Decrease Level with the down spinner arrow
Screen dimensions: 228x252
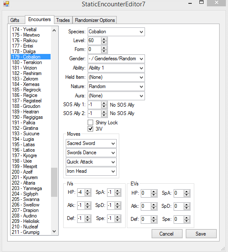[104, 43]
